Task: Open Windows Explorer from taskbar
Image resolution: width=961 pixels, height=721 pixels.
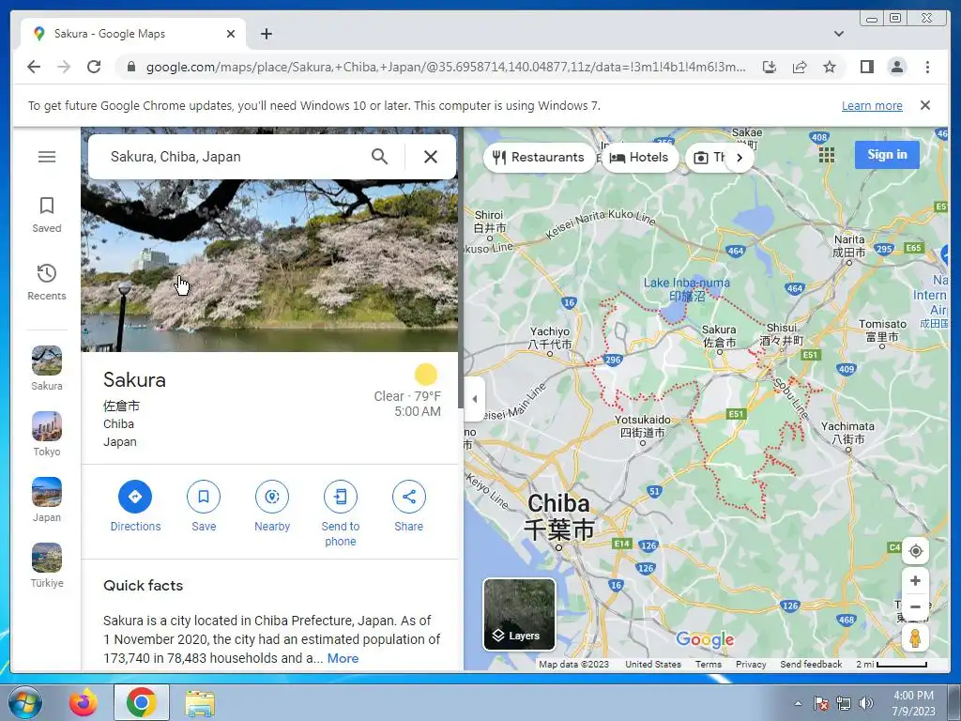Action: tap(200, 702)
